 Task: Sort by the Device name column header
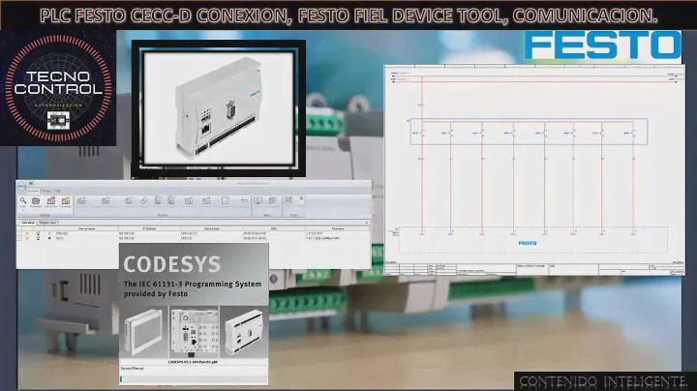click(87, 228)
